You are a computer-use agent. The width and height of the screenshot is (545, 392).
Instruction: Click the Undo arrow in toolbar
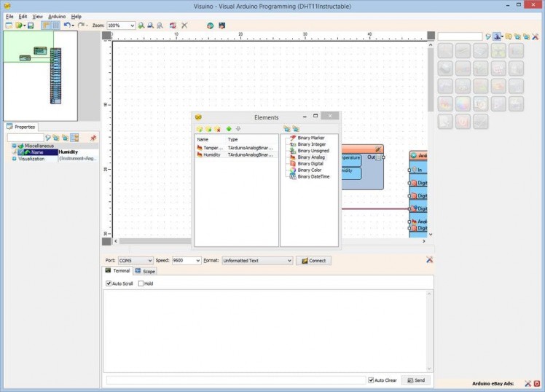click(66, 26)
